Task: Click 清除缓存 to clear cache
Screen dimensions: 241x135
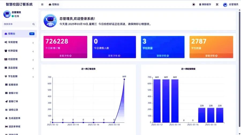Action: tap(205, 5)
